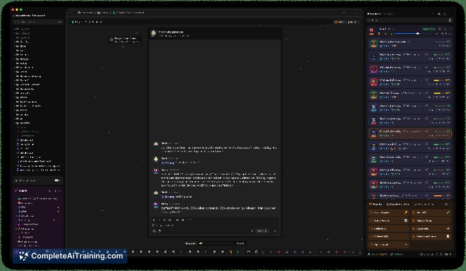Click the send button below the chat input
The image size is (466, 271).
(x=262, y=231)
